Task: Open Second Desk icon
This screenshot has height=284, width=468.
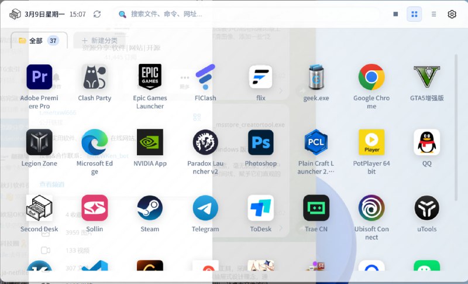Action: (39, 208)
